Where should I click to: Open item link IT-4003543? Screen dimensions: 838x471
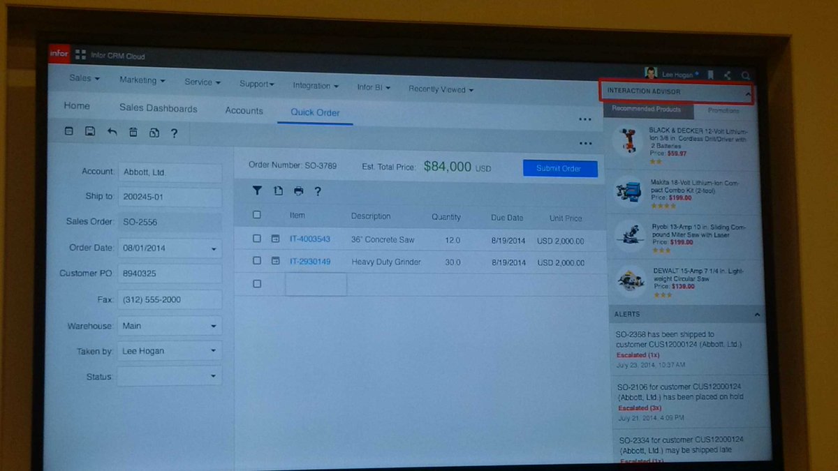click(310, 239)
